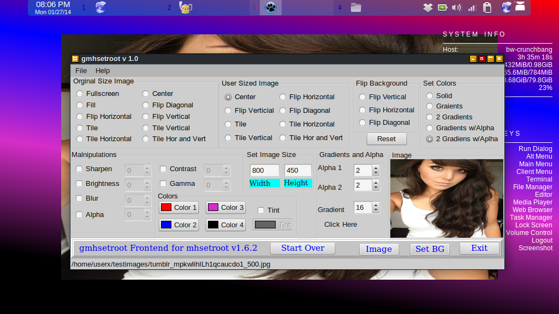Viewport: 559px width, 314px height.
Task: Step up the Gradient value from 16
Action: [x=376, y=205]
